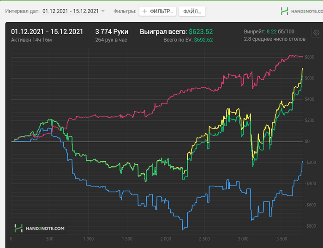Viewport: 323px width, 248px height.
Task: Click the 500 x-axis label
Action: point(50,239)
